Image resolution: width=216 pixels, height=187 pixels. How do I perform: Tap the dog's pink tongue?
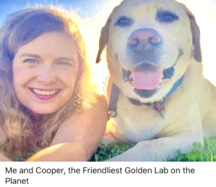(x=147, y=80)
